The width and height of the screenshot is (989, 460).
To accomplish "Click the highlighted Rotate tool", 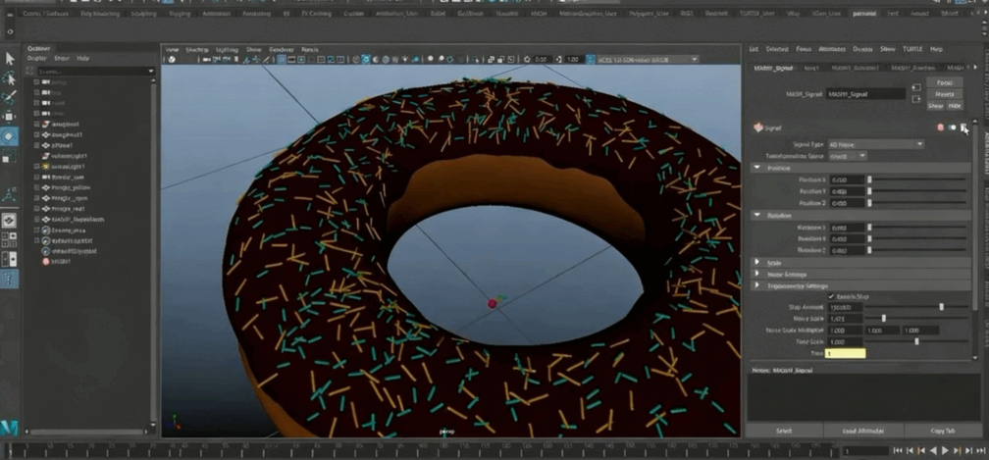I will pyautogui.click(x=10, y=136).
